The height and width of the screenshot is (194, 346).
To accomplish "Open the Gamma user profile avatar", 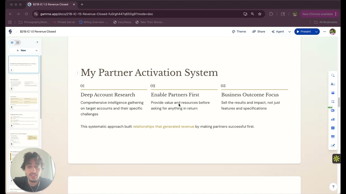I will tap(332, 32).
